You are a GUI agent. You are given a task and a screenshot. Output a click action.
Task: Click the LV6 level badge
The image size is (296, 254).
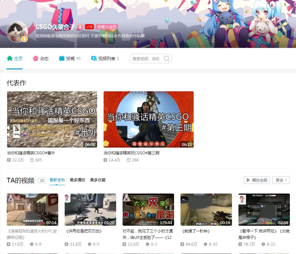click(x=89, y=27)
